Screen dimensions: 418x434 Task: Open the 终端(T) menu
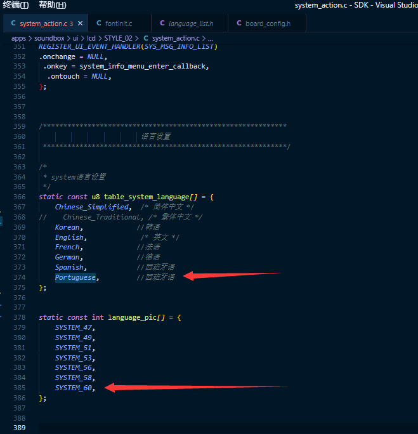pyautogui.click(x=16, y=5)
